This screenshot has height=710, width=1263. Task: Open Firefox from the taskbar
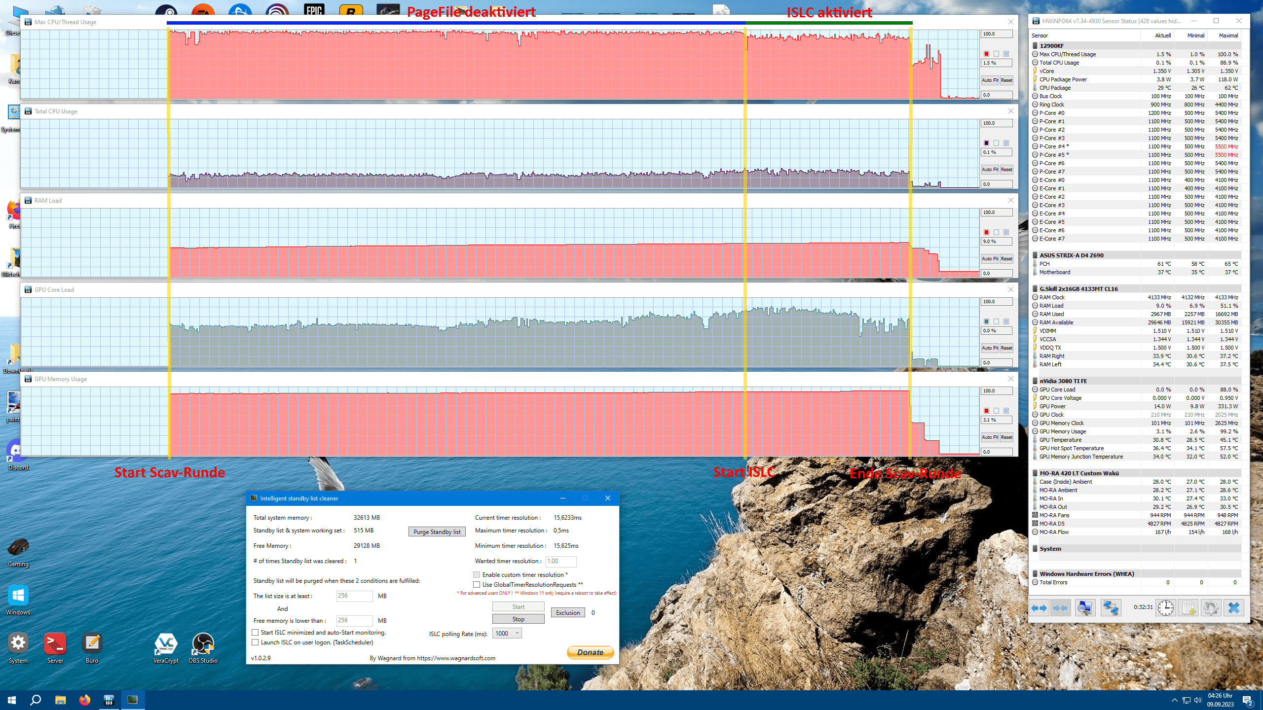click(85, 700)
